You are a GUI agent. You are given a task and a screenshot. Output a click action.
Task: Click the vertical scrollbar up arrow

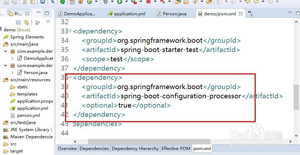pyautogui.click(x=296, y=22)
